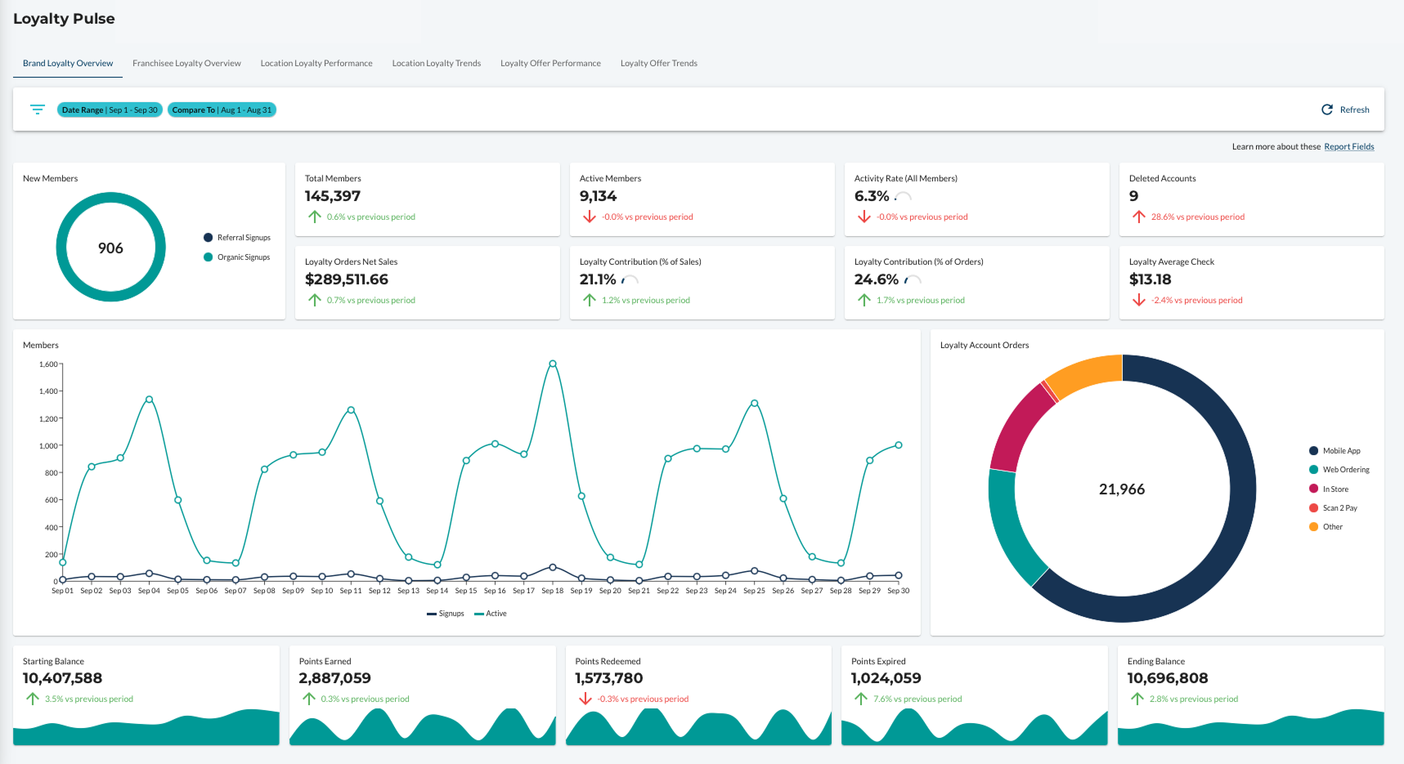The width and height of the screenshot is (1404, 764).
Task: Open the Date Range Sep 1 - Sep 30 chip
Action: coord(110,109)
